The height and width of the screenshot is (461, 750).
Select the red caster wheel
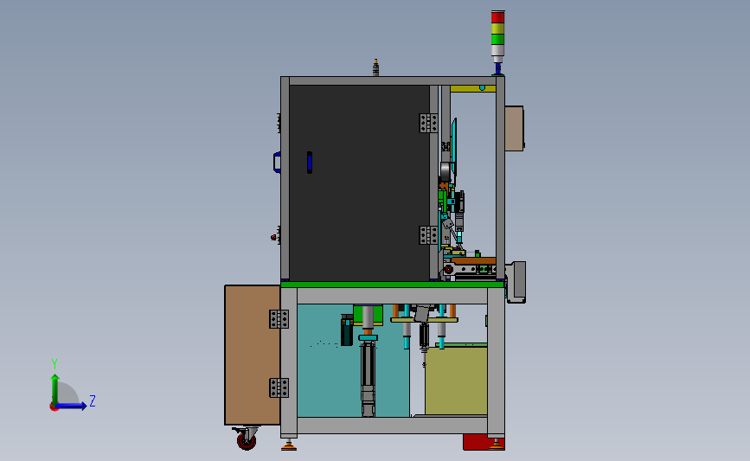point(247,441)
